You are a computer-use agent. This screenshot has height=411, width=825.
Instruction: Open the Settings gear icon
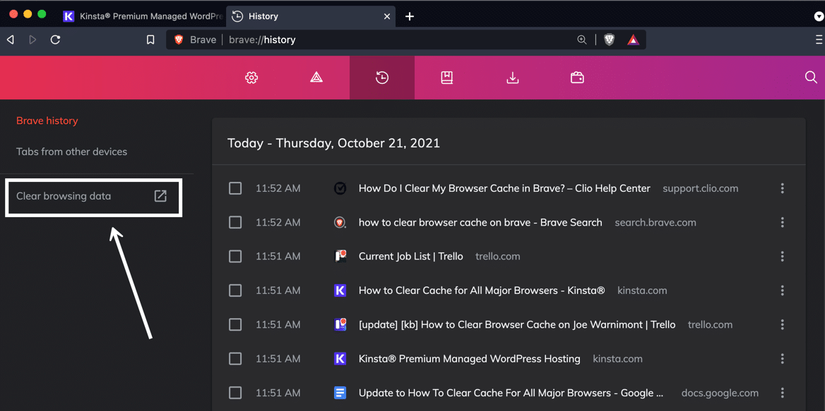[251, 78]
